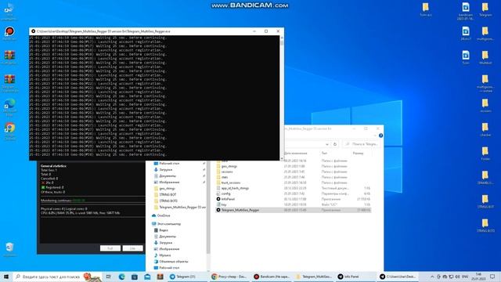Select Музыка under This PC

pos(162,255)
